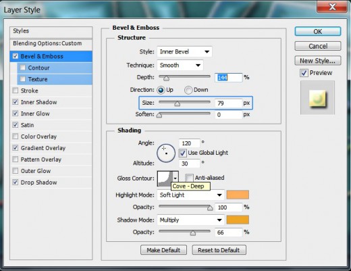This screenshot has width=351, height=271.
Task: Enable the Anti-aliased checkbox
Action: 189,178
